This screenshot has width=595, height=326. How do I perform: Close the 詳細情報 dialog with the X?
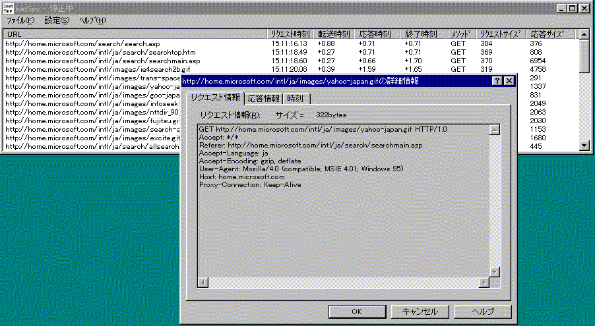[x=509, y=81]
